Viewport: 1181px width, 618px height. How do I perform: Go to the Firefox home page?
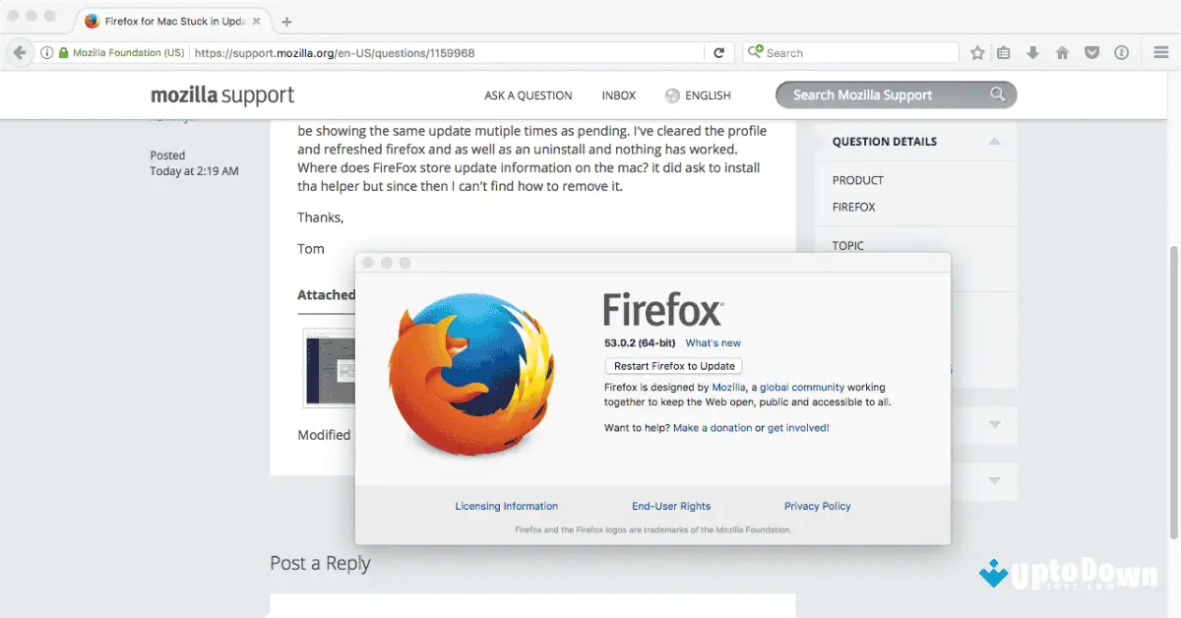tap(1062, 52)
